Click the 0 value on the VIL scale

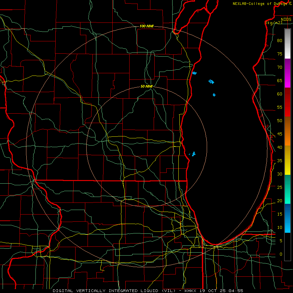pyautogui.click(x=281, y=254)
